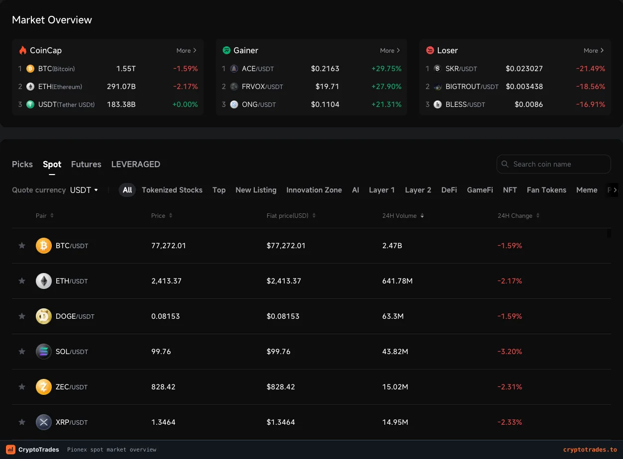Viewport: 623px width, 459px height.
Task: Show the DeFi category
Action: pyautogui.click(x=449, y=190)
